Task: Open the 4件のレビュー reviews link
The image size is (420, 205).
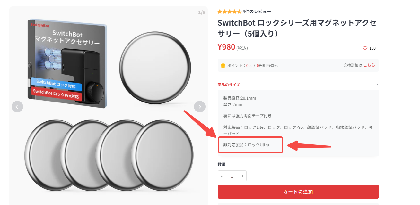Action: click(257, 12)
